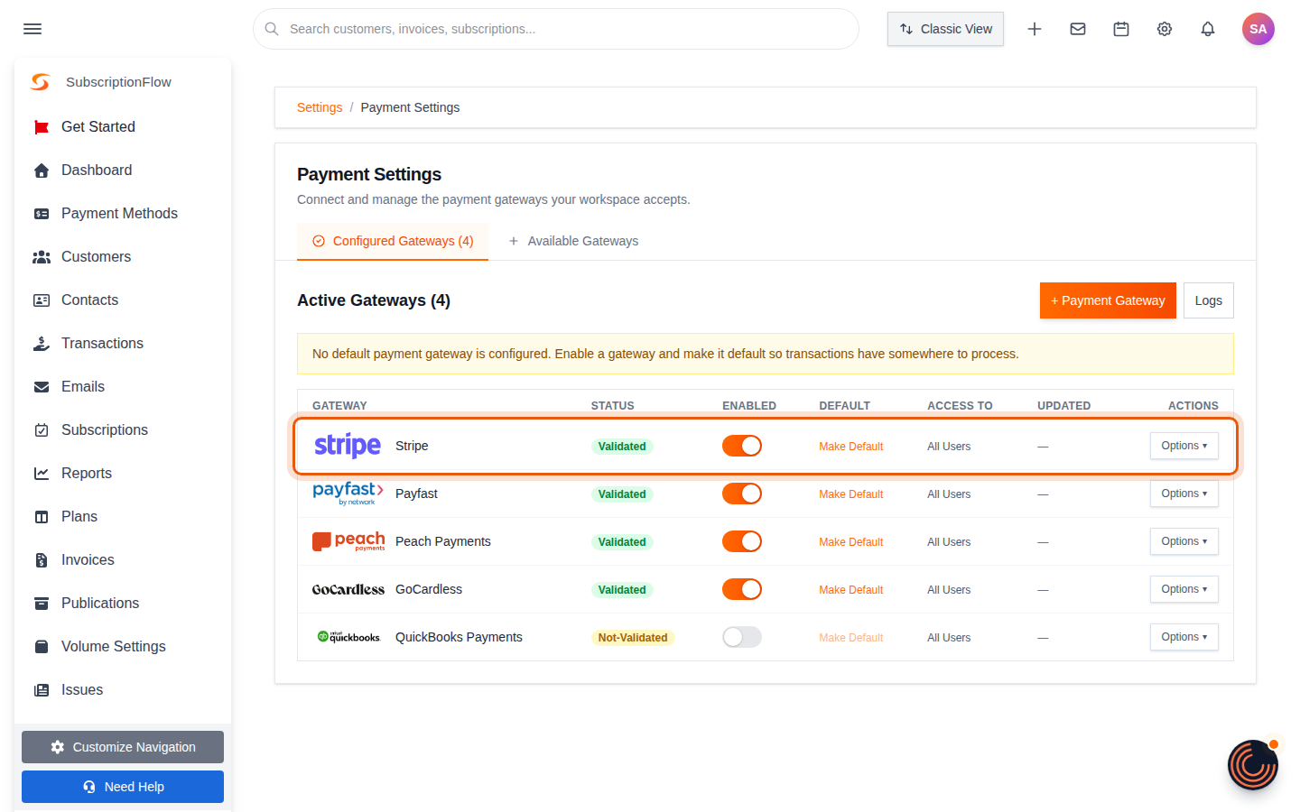The width and height of the screenshot is (1300, 812).
Task: Click Make Default for GoCardless
Action: [x=851, y=590]
